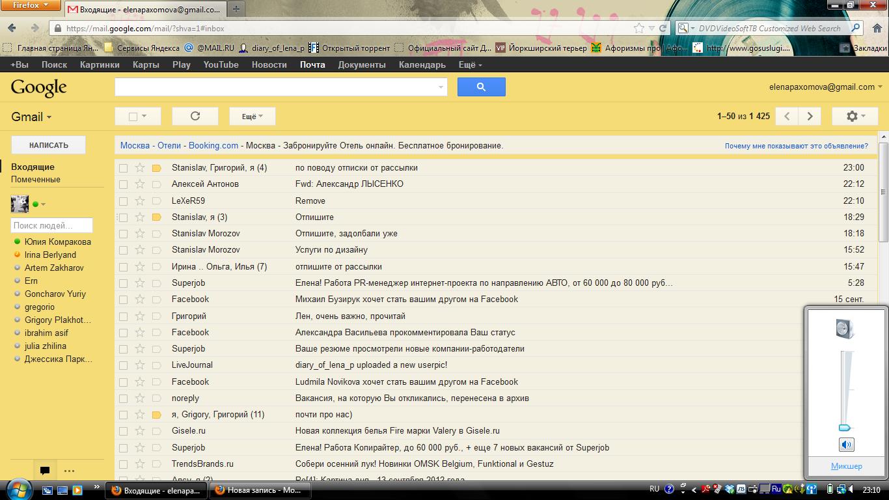Viewport: 889px width, 500px height.
Task: Expand the Ещё menu in Google bar
Action: 470,64
